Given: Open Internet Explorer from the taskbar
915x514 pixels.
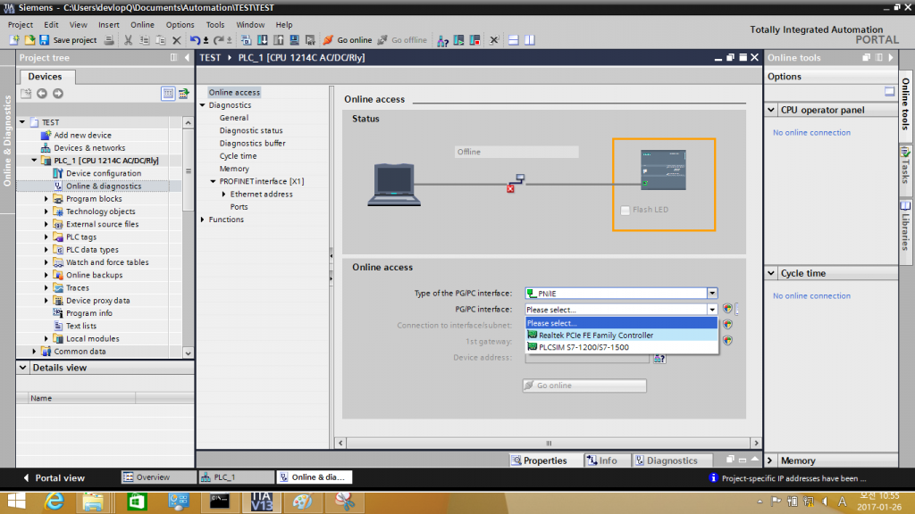Looking at the screenshot, I should tap(55, 502).
